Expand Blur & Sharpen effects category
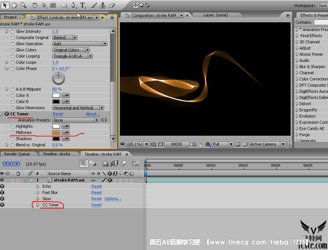This screenshot has height=250, width=328. click(x=297, y=67)
